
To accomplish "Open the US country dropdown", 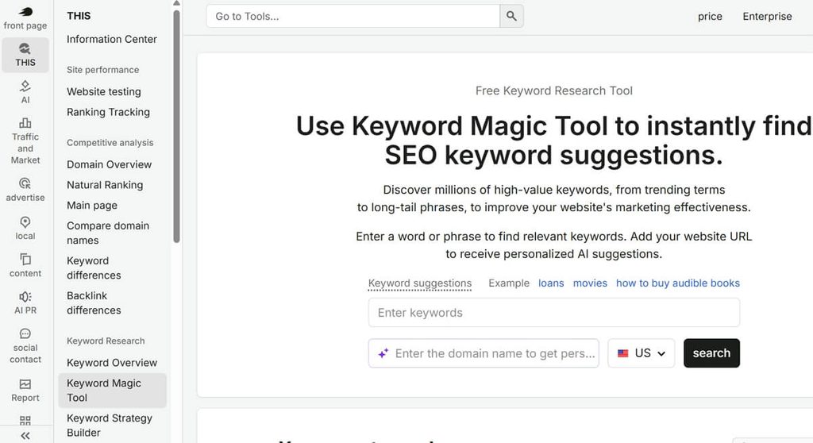I will tap(642, 353).
